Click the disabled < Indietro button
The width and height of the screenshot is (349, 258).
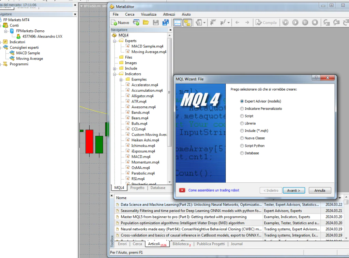(x=271, y=191)
